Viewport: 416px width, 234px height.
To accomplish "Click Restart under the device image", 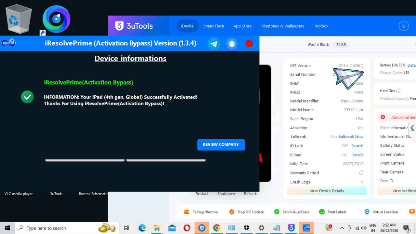I will click(202, 194).
